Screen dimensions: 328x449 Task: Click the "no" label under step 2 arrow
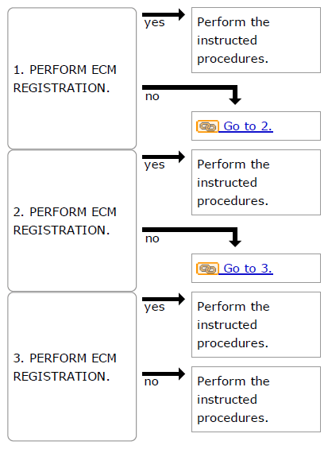(152, 239)
